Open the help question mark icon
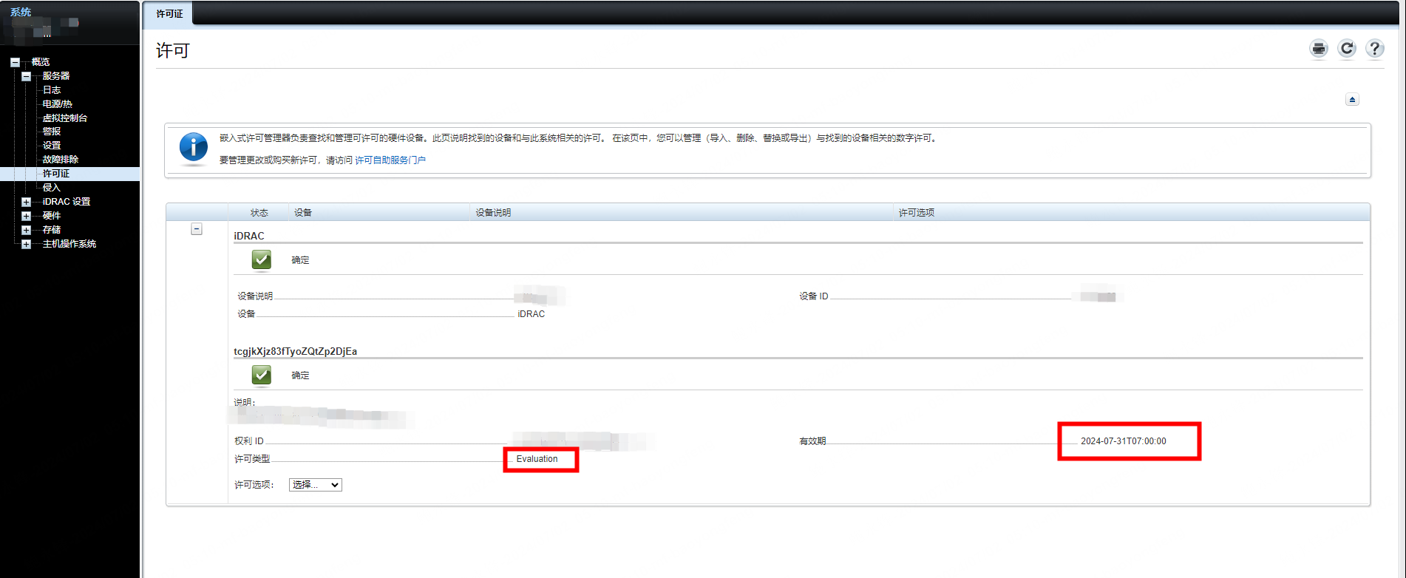 coord(1374,49)
